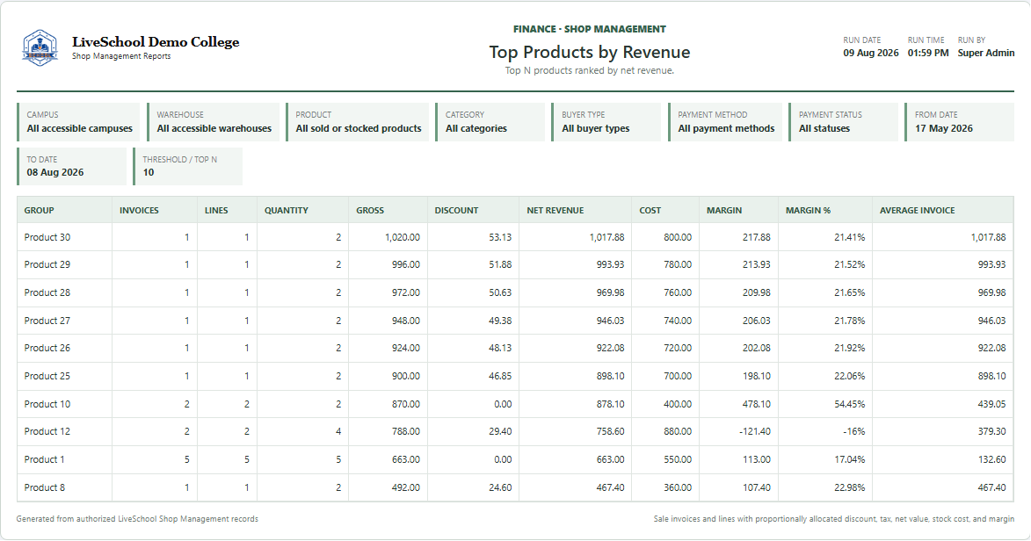The height and width of the screenshot is (541, 1031).
Task: Click Product 8 discount value 24.60
Action: coord(500,487)
